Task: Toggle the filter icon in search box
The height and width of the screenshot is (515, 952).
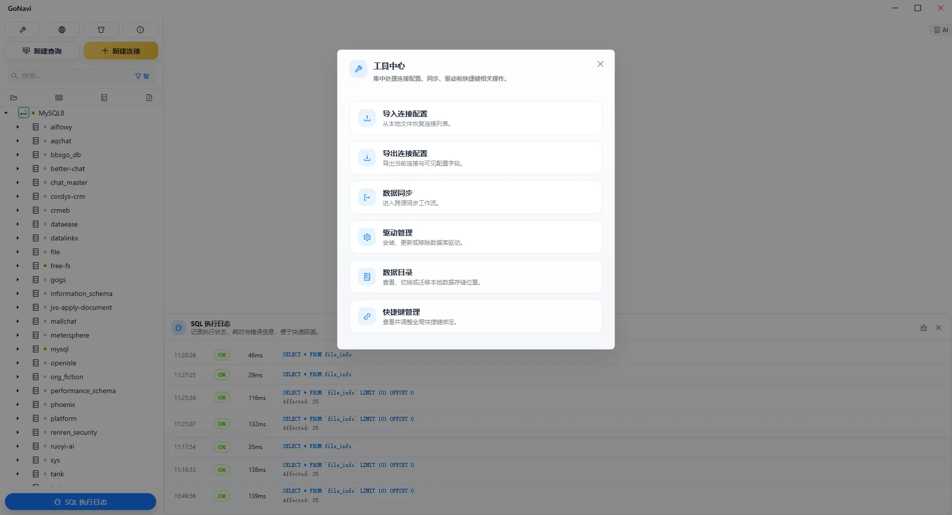Action: [x=138, y=76]
